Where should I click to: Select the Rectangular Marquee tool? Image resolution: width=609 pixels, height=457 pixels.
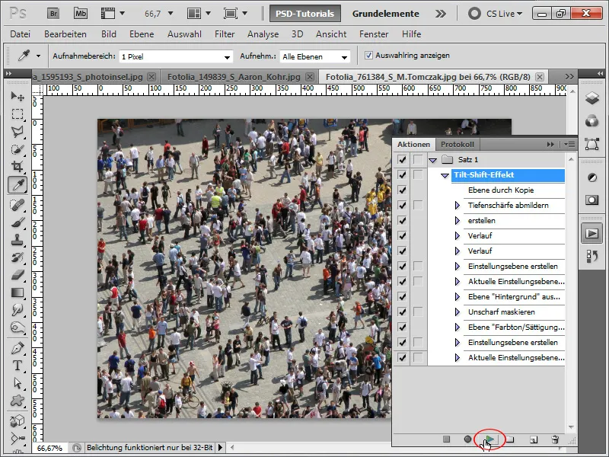coord(18,114)
